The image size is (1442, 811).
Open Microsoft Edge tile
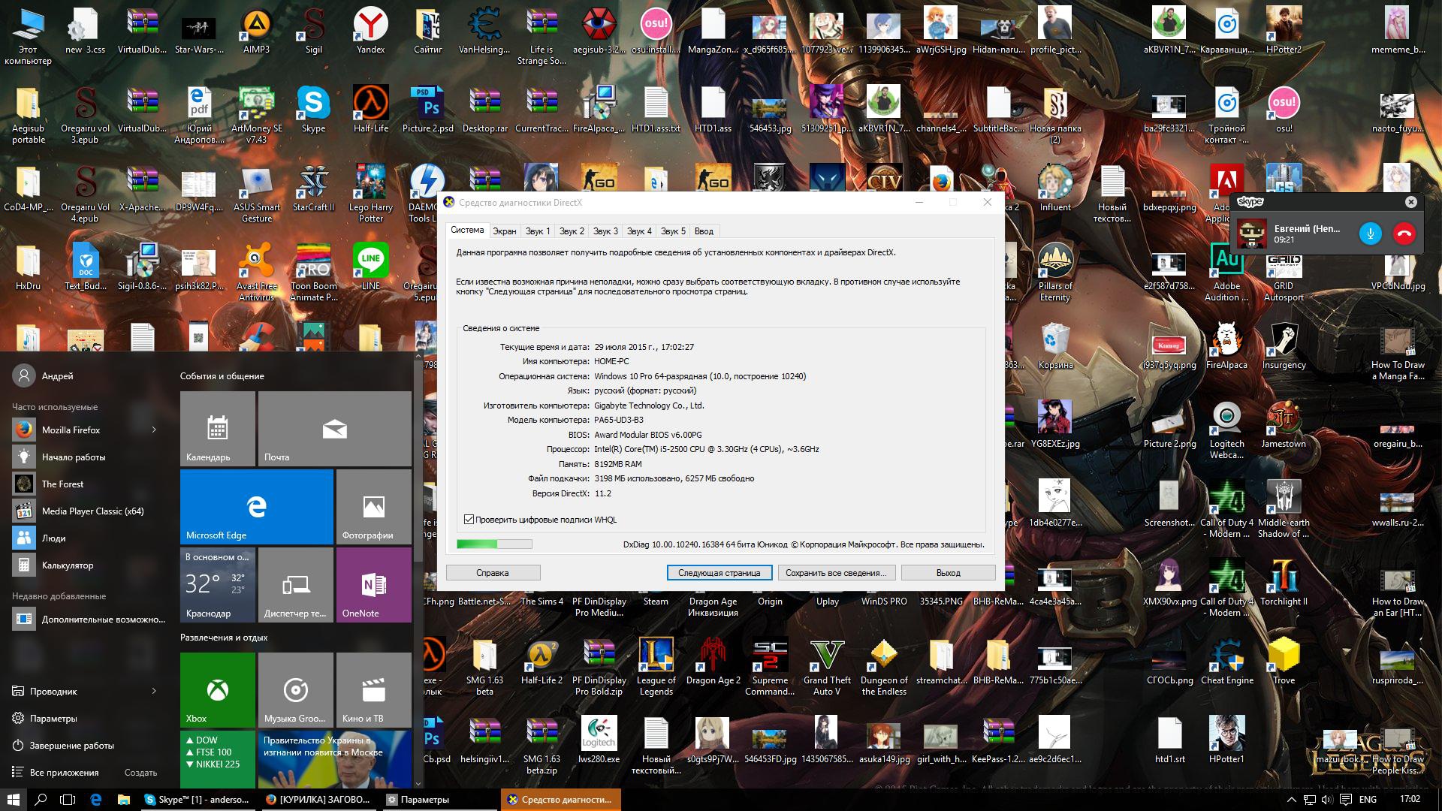coord(257,507)
